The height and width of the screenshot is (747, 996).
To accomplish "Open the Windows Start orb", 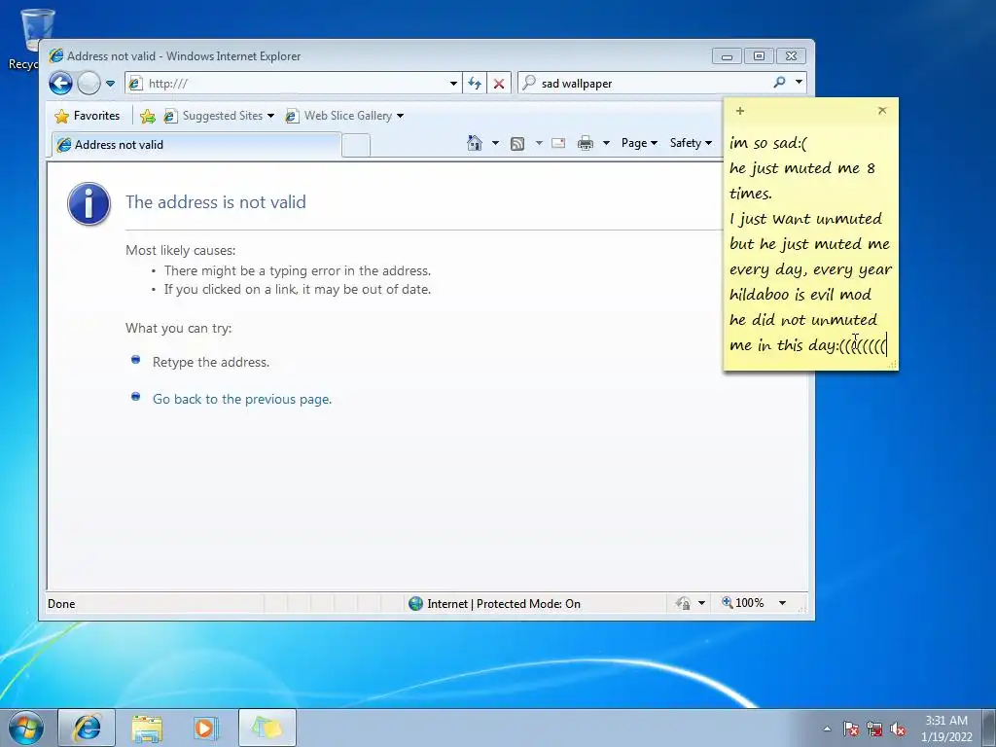I will coord(26,728).
